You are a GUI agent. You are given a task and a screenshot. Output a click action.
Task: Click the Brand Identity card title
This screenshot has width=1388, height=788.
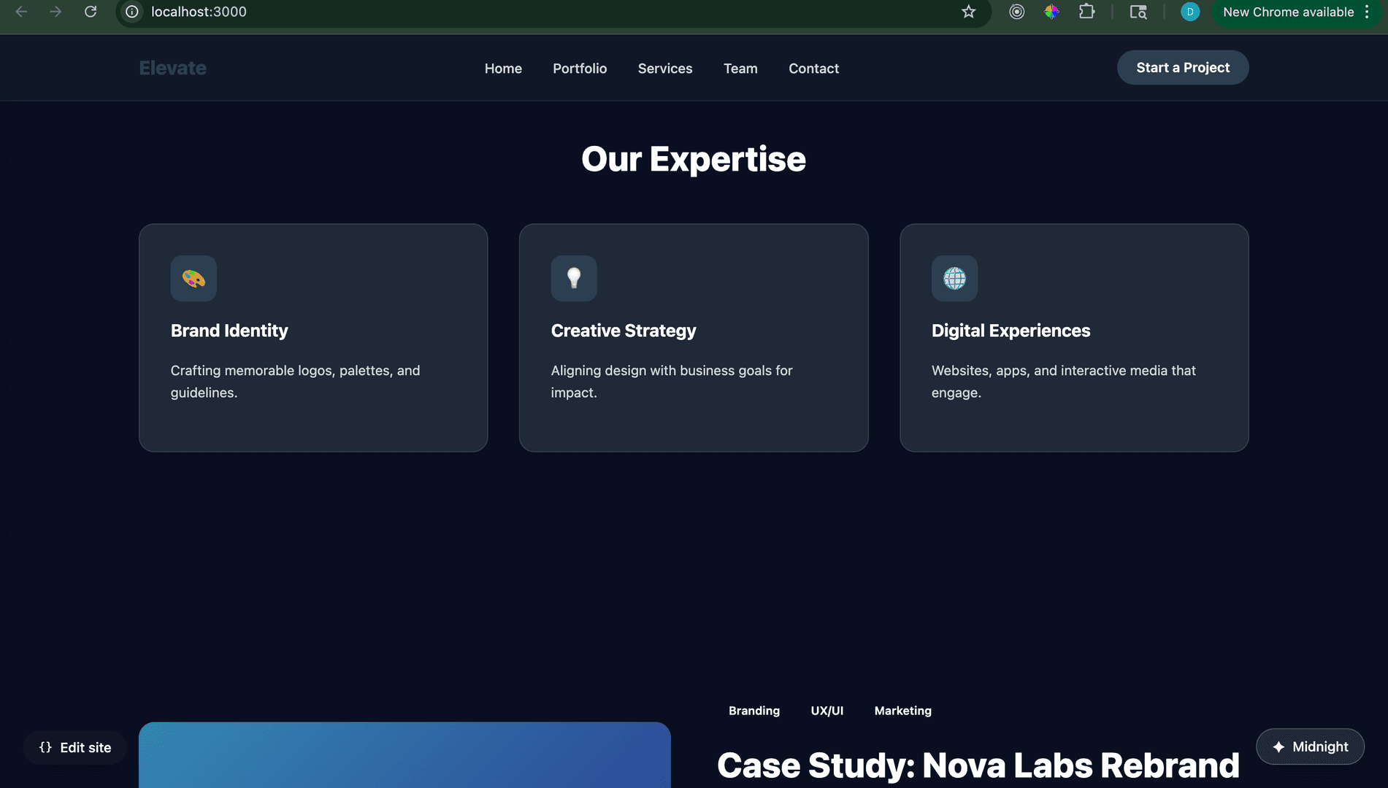(229, 331)
